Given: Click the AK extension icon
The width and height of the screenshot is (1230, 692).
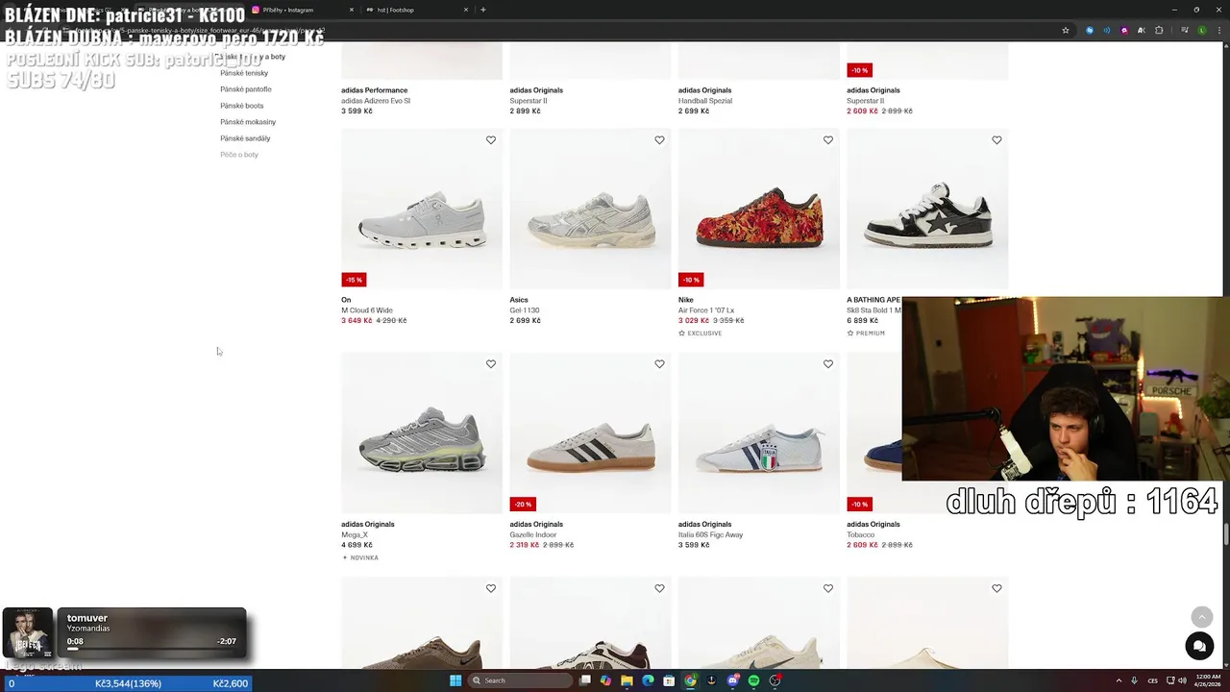Looking at the screenshot, I should point(1142,30).
